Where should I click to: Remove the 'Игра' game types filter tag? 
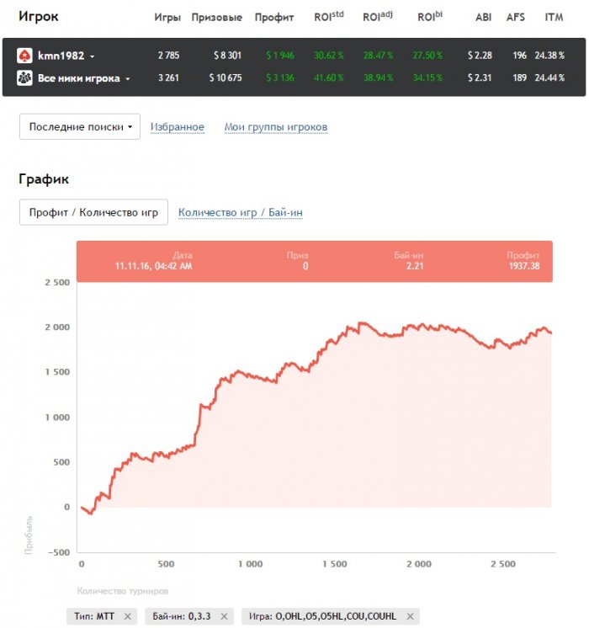(410, 616)
